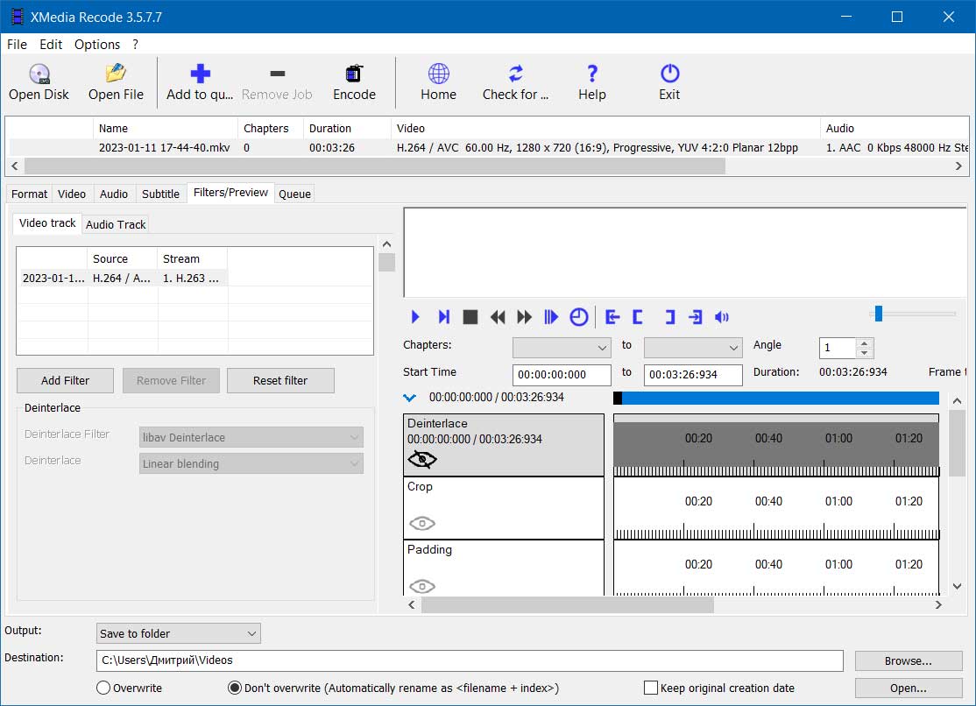Click the Open... button
This screenshot has height=706, width=976.
point(909,688)
